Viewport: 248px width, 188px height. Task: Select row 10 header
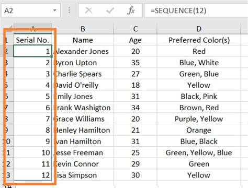[x=8, y=141]
